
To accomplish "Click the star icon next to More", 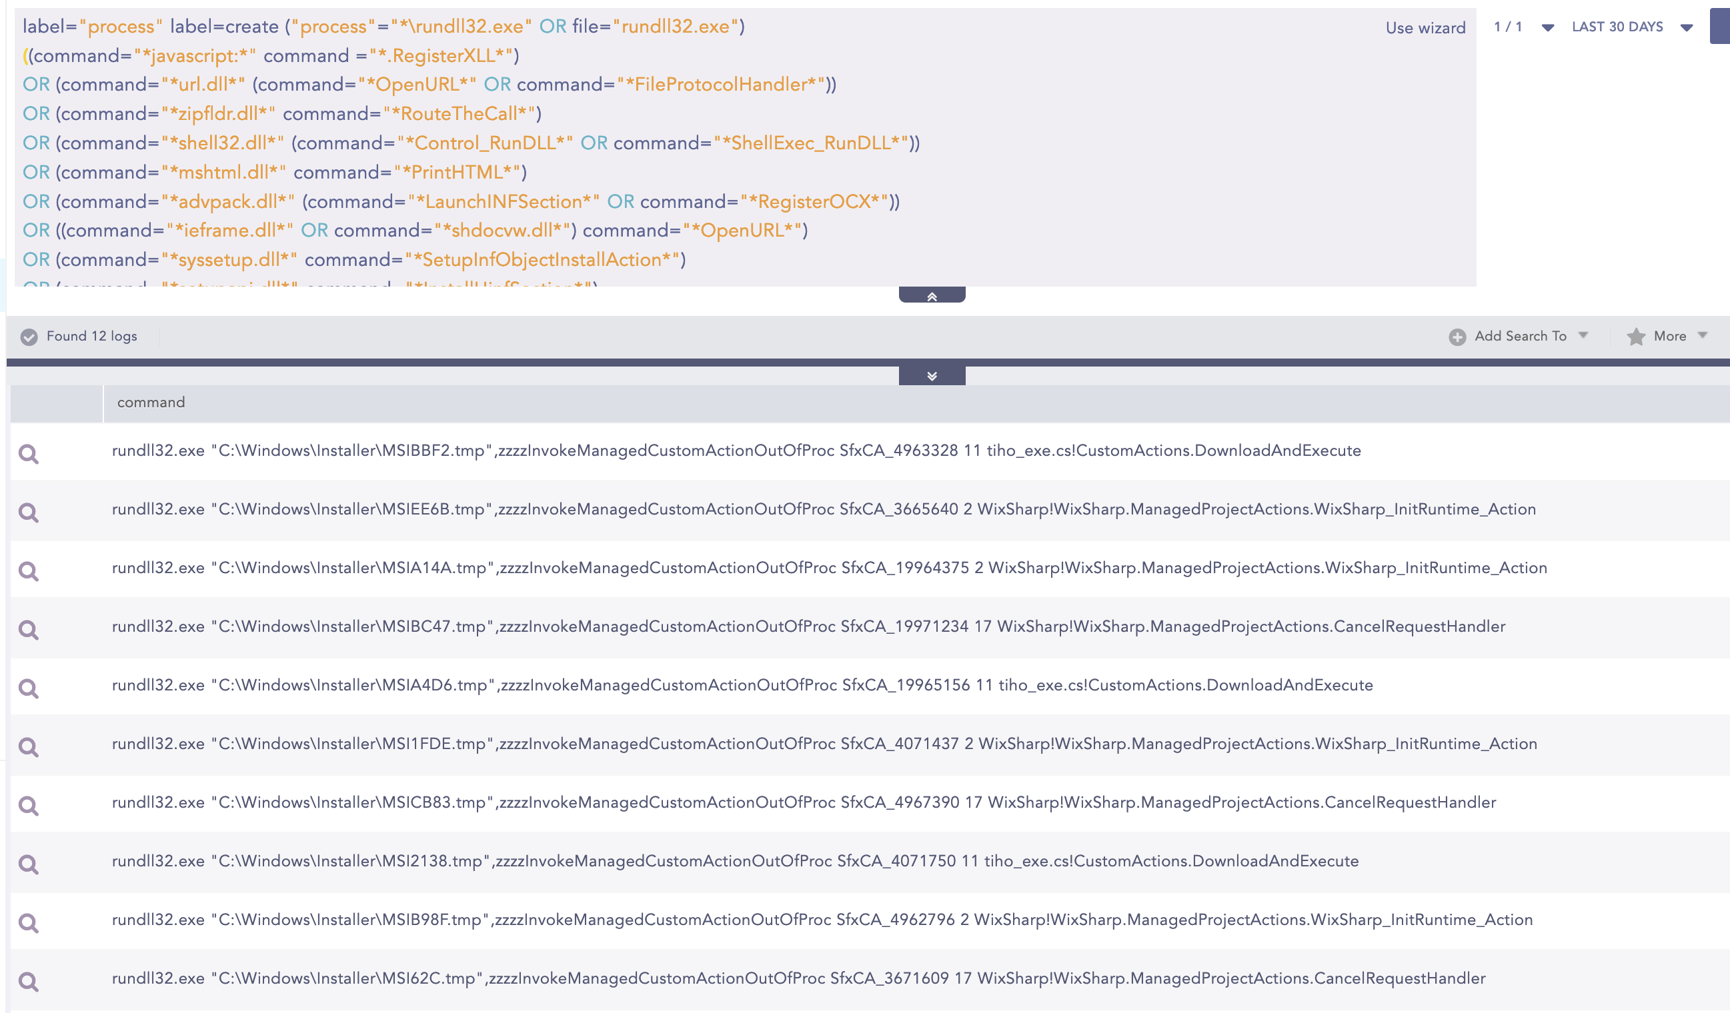I will coord(1636,336).
